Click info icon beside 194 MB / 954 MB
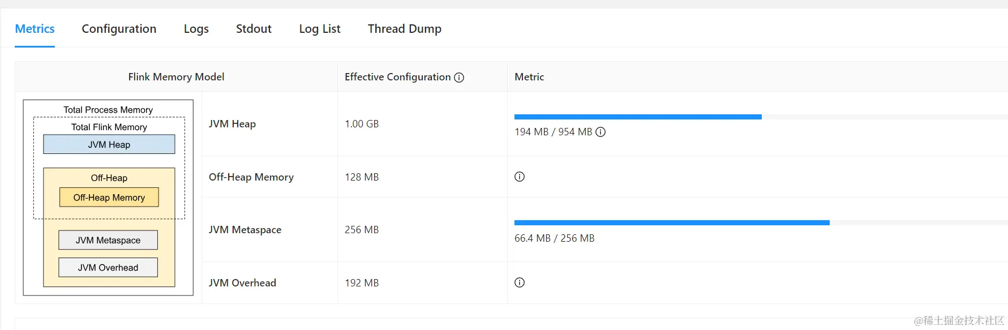 pyautogui.click(x=600, y=132)
